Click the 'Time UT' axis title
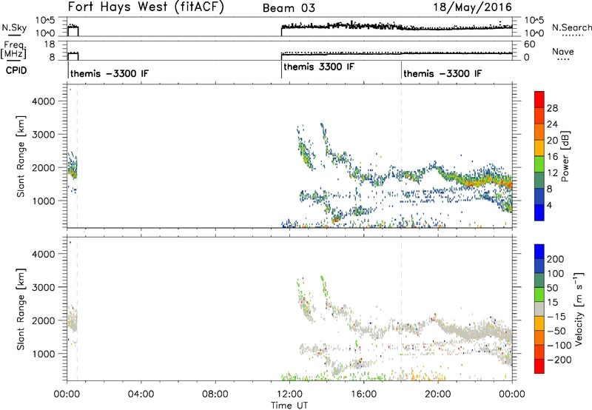 (x=289, y=406)
